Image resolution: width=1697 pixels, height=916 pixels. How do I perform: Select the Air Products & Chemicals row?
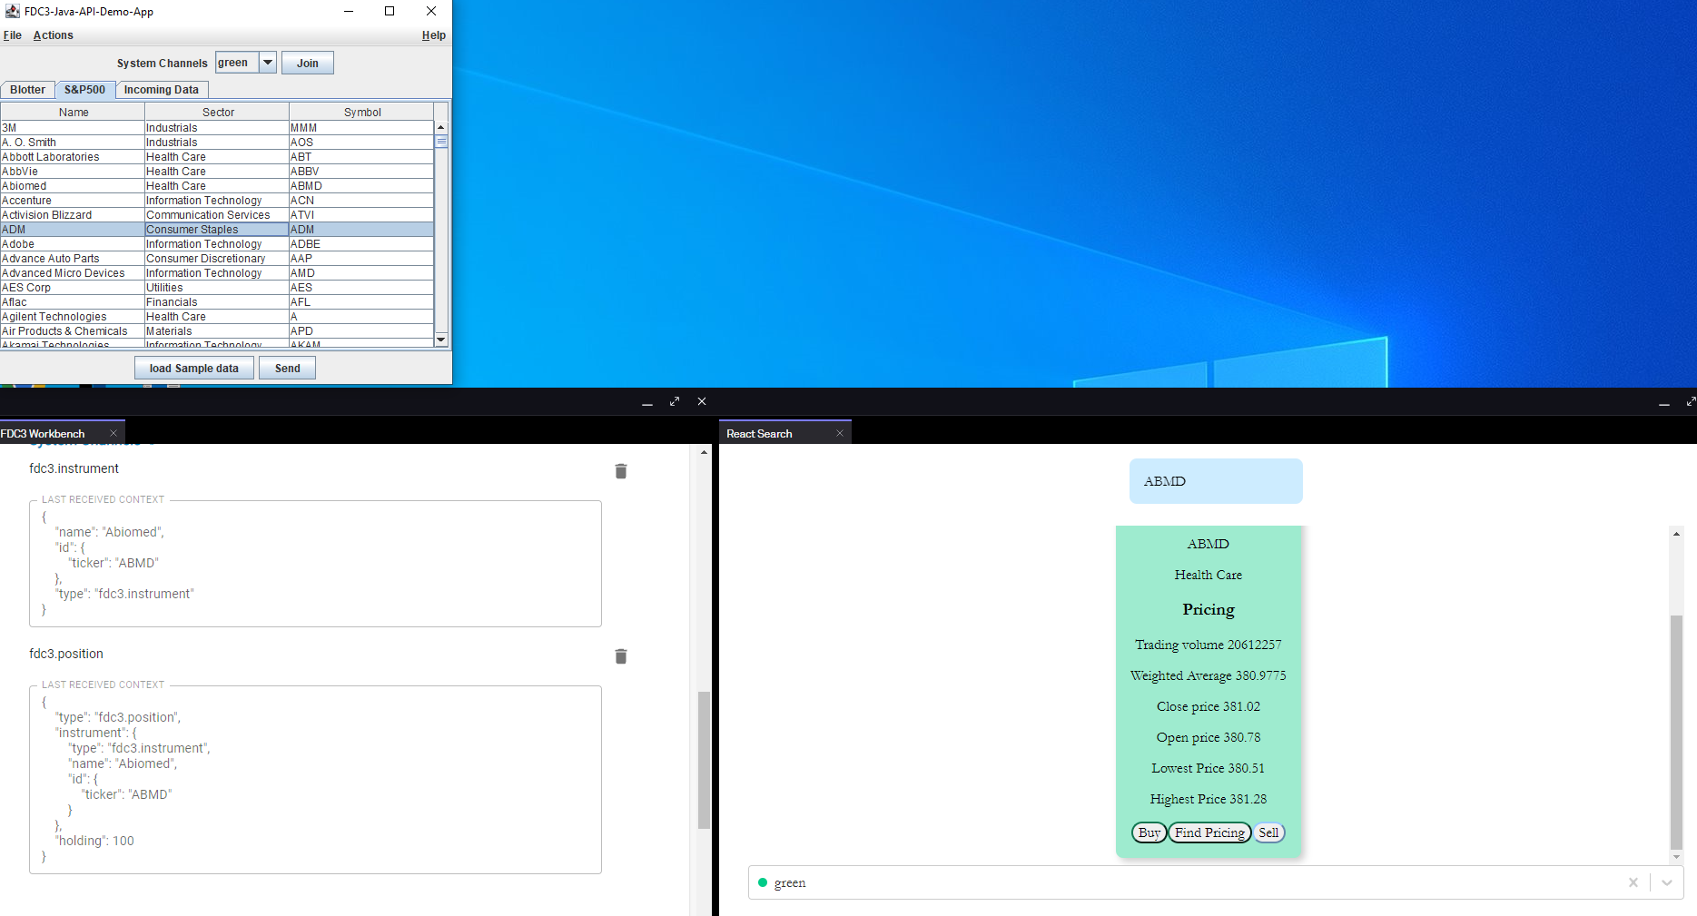pos(217,331)
